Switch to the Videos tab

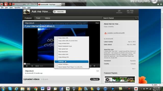[47, 18]
